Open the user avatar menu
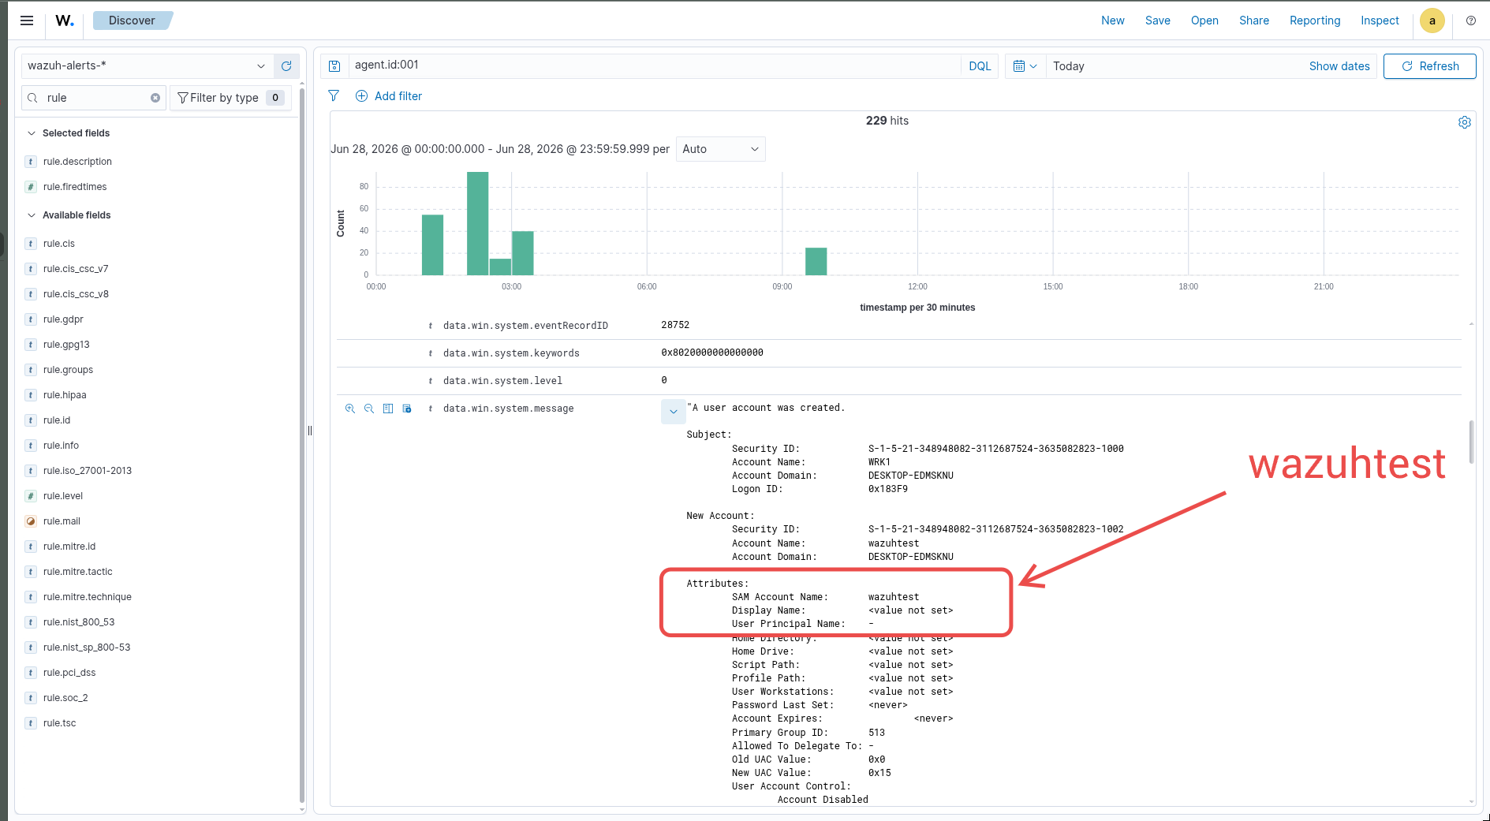The width and height of the screenshot is (1490, 821). pyautogui.click(x=1432, y=21)
